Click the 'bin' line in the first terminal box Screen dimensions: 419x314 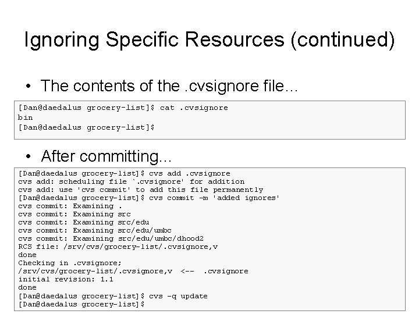coord(26,117)
